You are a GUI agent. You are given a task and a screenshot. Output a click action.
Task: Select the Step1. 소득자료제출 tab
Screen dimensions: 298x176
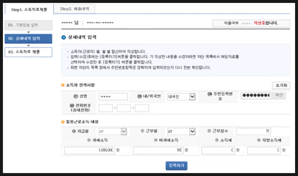[x=29, y=8]
